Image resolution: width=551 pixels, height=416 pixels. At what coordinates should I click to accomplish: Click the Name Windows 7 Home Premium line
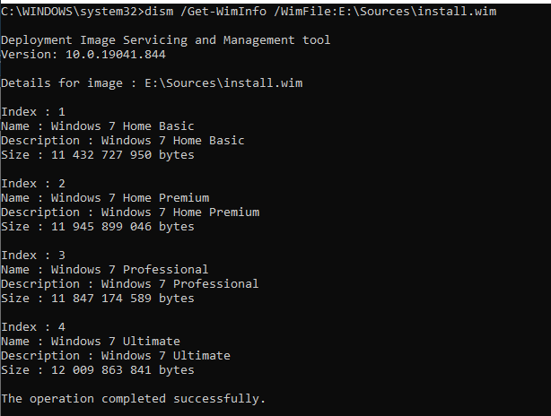tap(105, 198)
